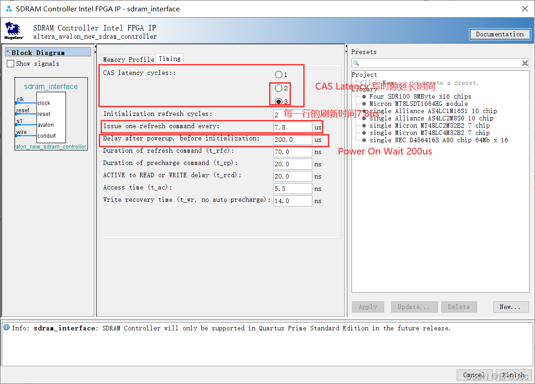Switch to the Timing tab
535x384 pixels.
click(x=169, y=59)
